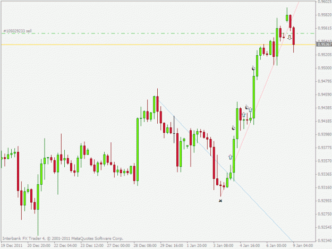Click the 0.93980 price scale label

[325, 134]
